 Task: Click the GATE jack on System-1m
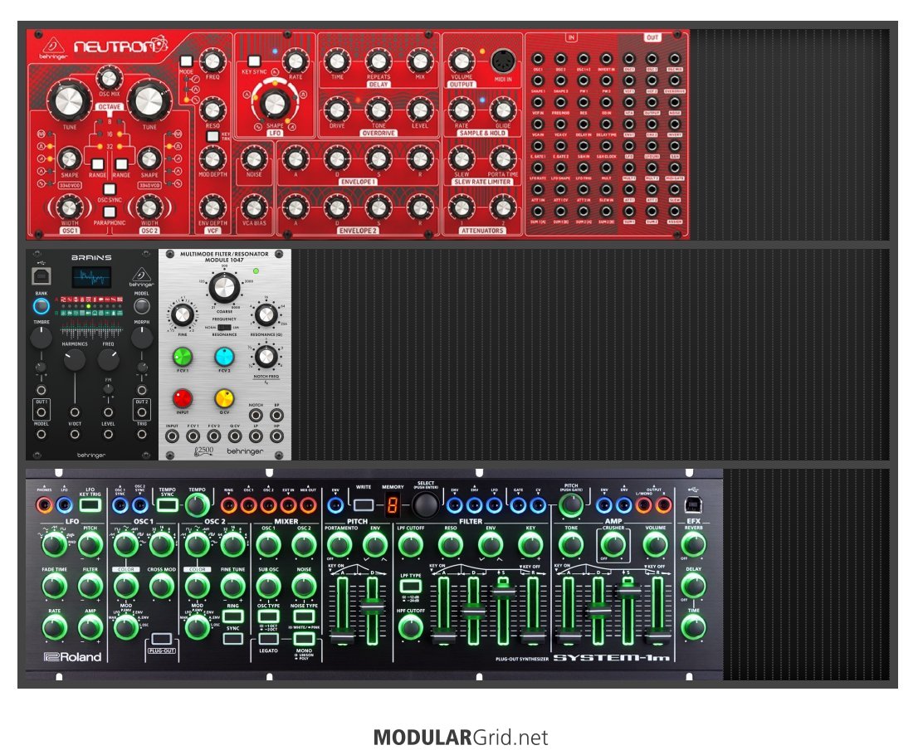(518, 504)
